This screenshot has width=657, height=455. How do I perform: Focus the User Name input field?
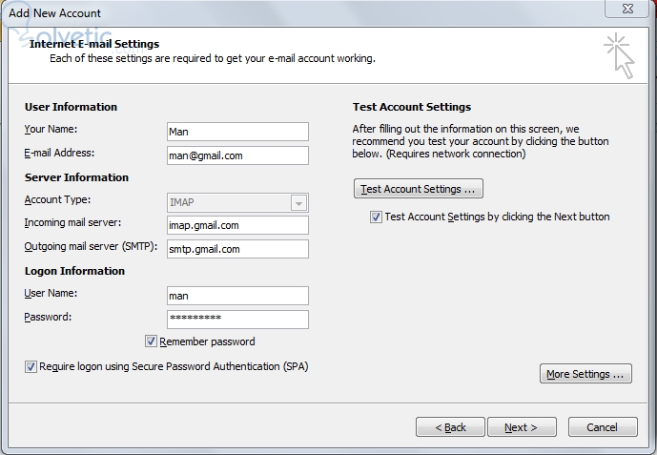point(237,296)
